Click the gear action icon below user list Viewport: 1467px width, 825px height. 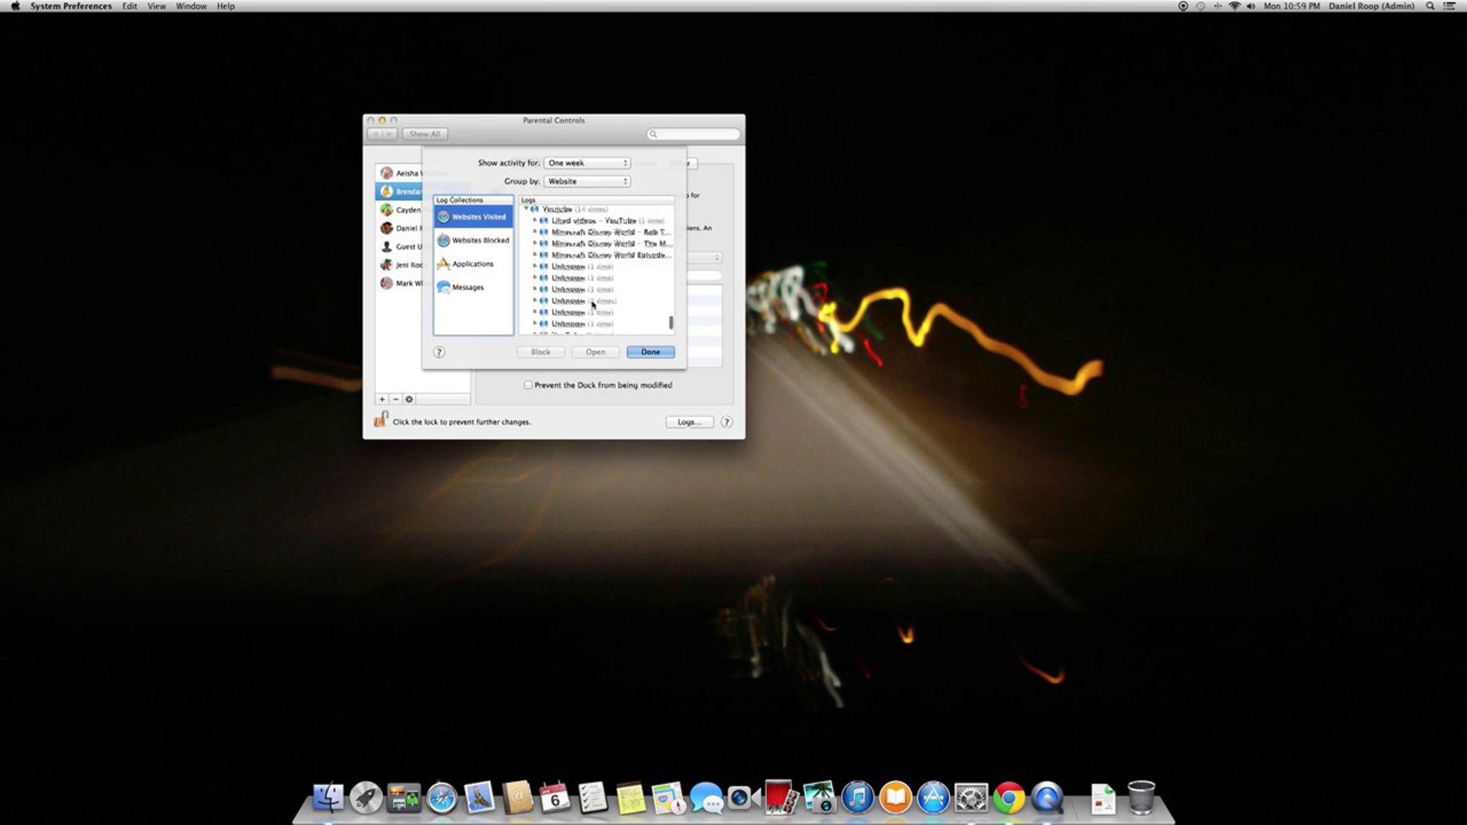(x=409, y=399)
